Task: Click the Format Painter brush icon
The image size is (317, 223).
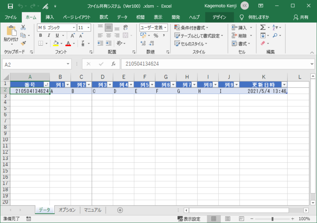Action: pyautogui.click(x=23, y=43)
